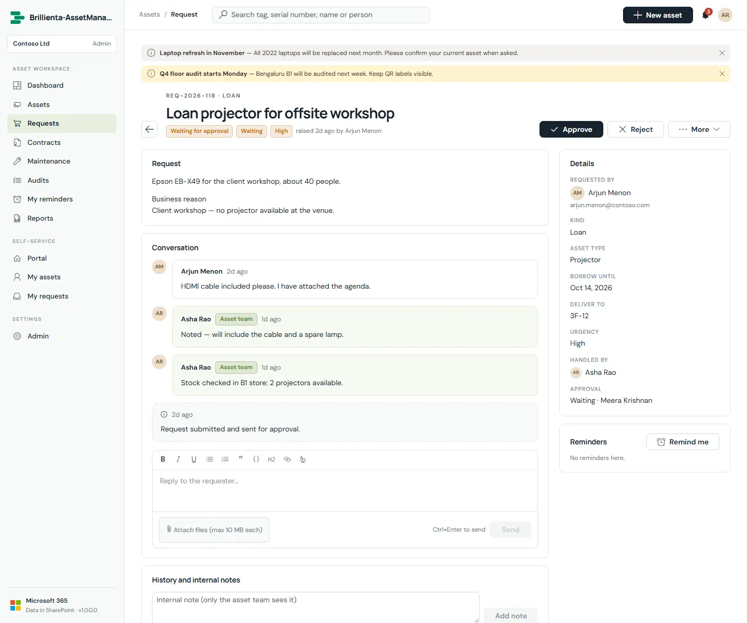Click the New asset button
This screenshot has height=623, width=747.
pyautogui.click(x=658, y=15)
